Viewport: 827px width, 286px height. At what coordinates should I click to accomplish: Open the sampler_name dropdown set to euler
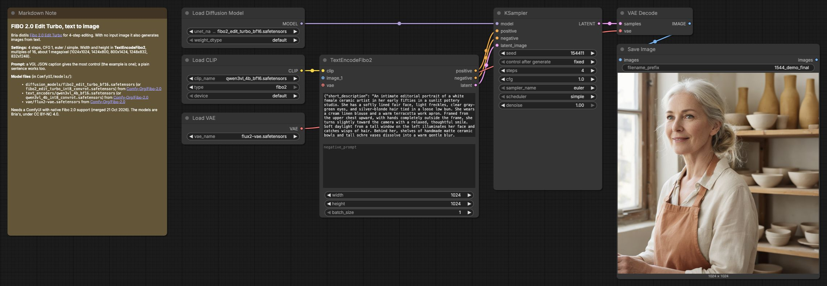[548, 88]
